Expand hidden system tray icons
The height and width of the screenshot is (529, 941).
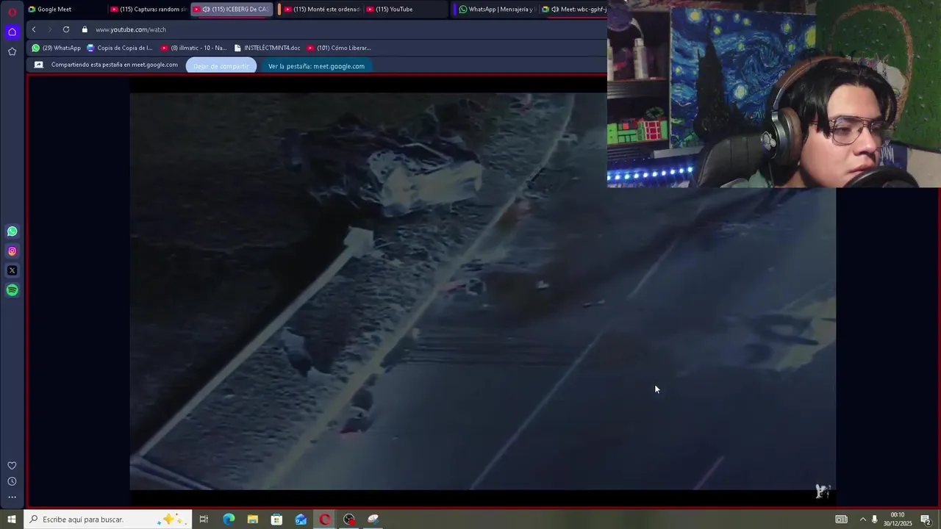(863, 519)
